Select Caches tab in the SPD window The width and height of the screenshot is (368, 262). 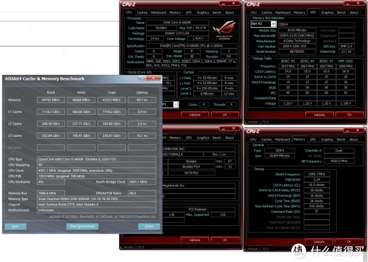(x=266, y=12)
